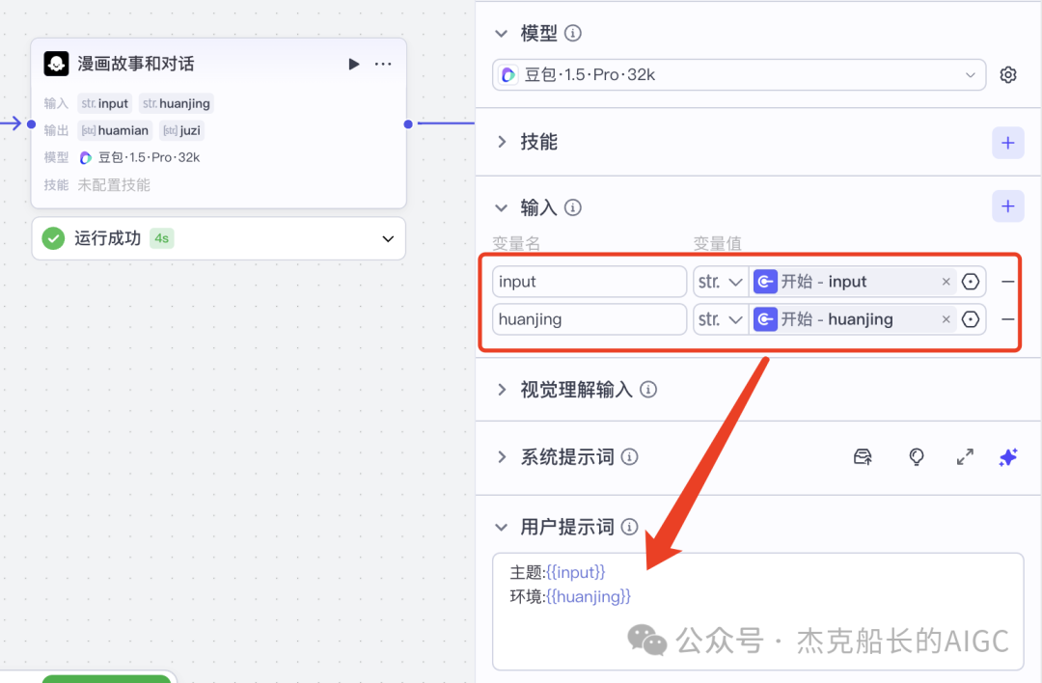Viewport: 1042px width, 683px height.
Task: Click inside the user prompt text area
Action: click(x=757, y=612)
